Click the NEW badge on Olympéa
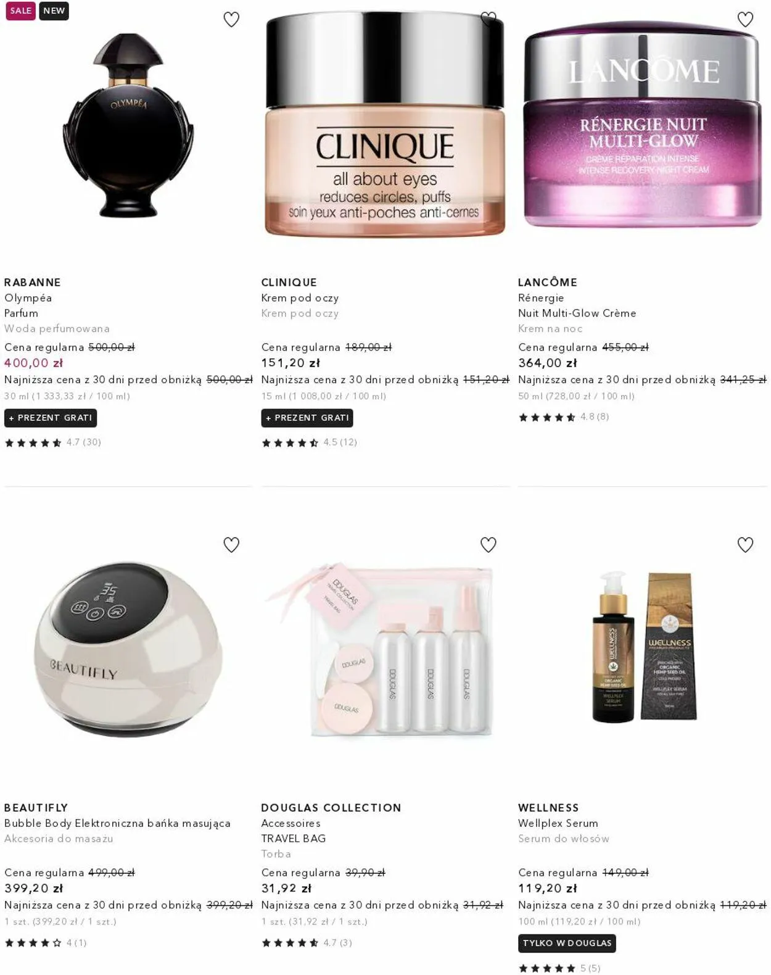 pyautogui.click(x=54, y=11)
